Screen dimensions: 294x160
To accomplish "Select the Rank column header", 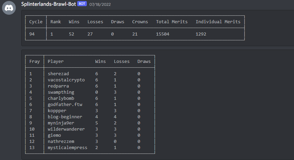I will coord(56,22).
